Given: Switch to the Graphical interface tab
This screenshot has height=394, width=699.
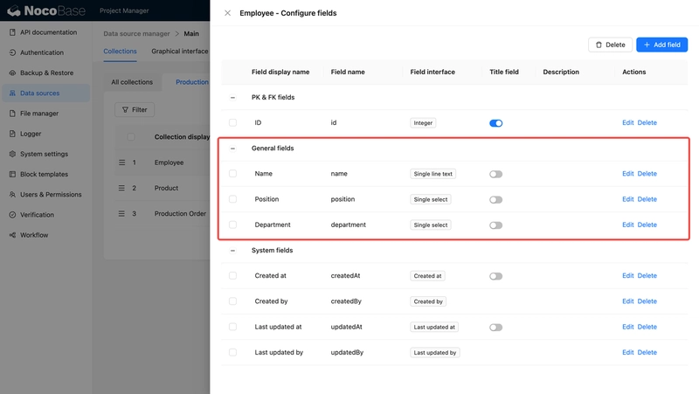Looking at the screenshot, I should [x=179, y=52].
